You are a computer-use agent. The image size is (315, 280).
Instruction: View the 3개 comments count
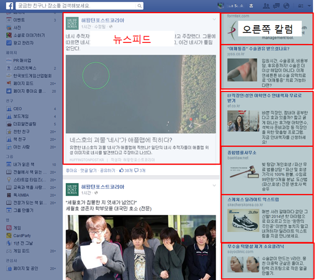coord(140,170)
